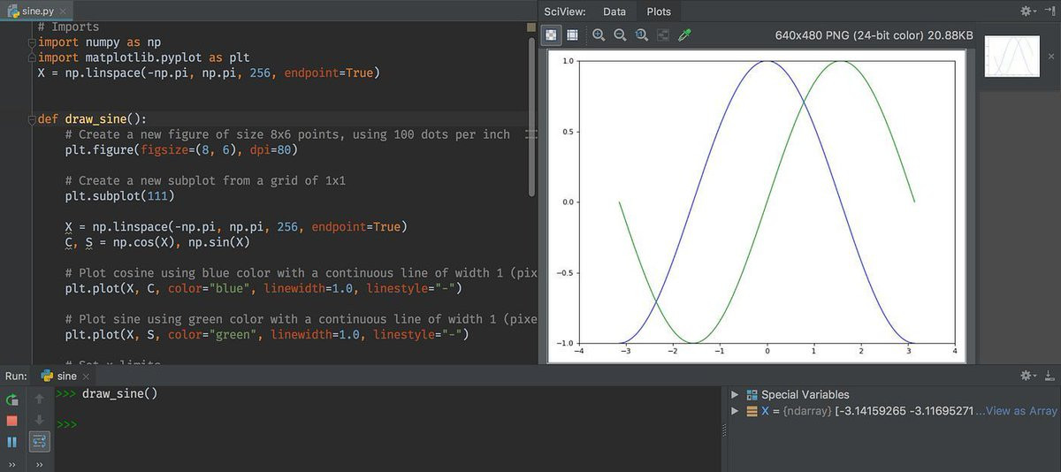
Task: Click the sine.py file type icon
Action: point(12,11)
